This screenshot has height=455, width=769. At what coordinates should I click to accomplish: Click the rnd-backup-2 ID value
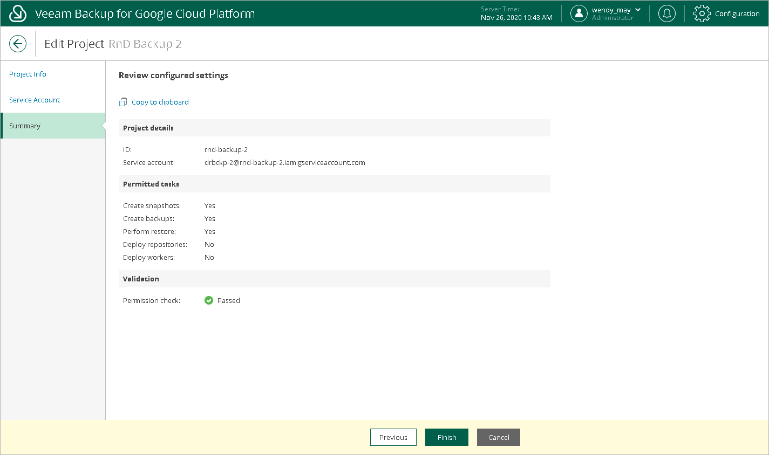click(226, 149)
